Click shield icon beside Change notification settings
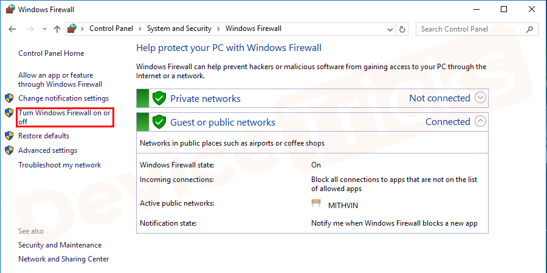The image size is (547, 273). coord(9,98)
